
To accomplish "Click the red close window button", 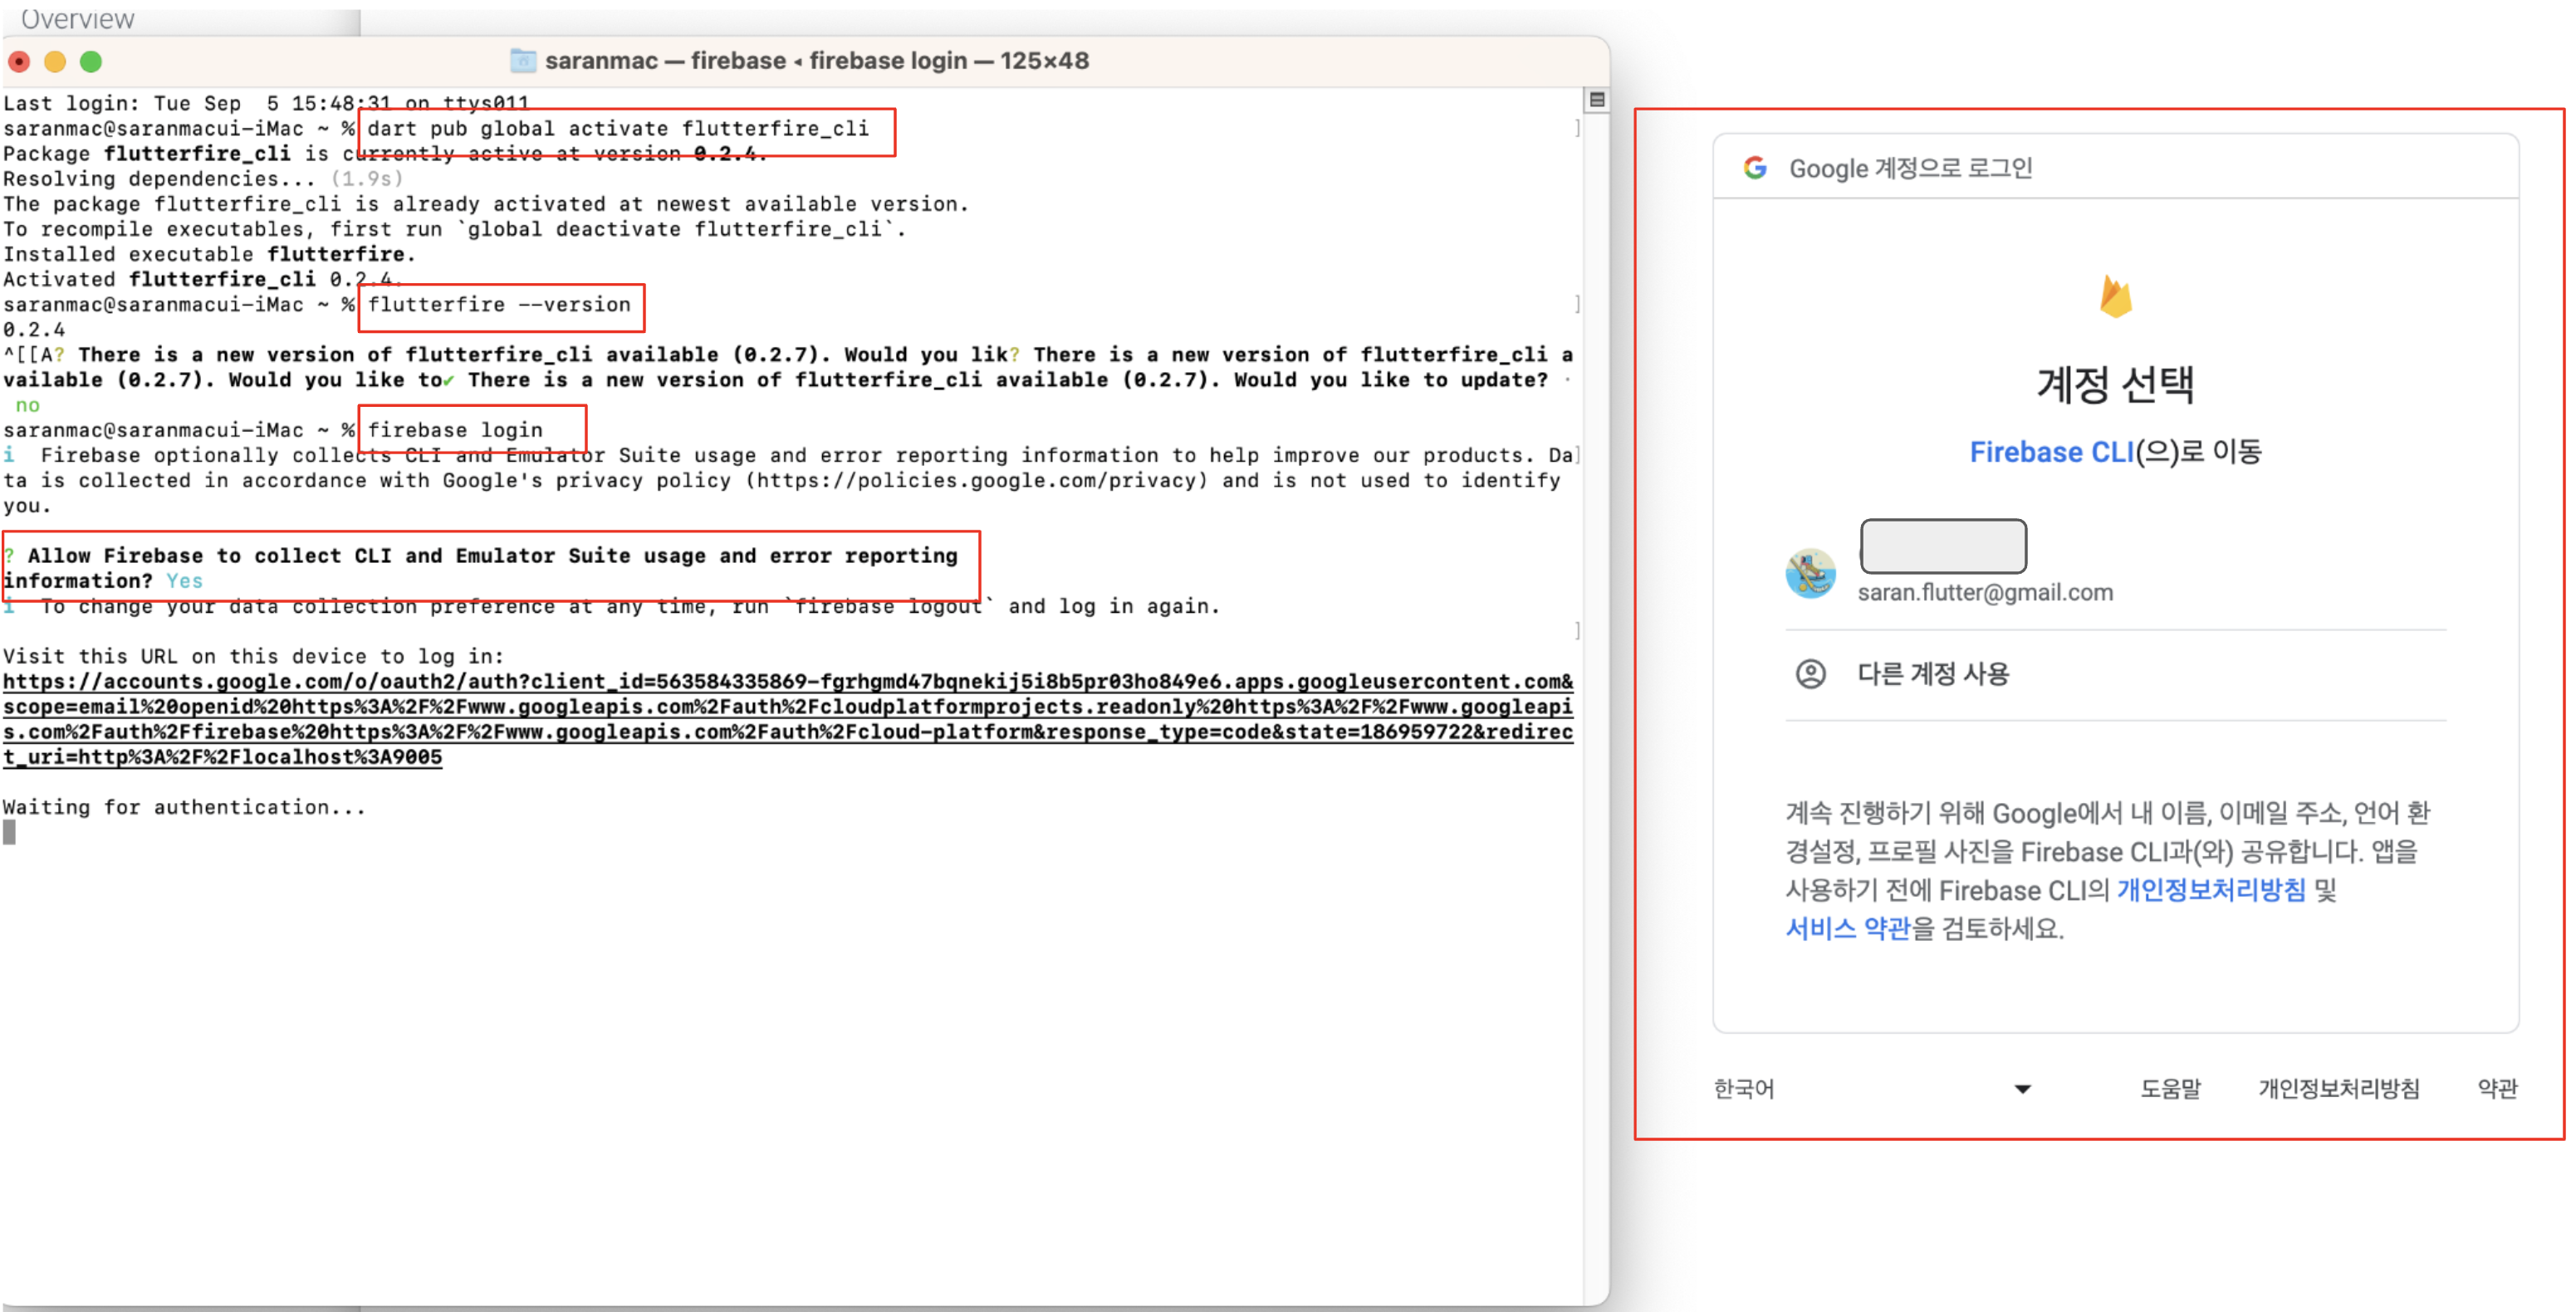I will point(19,62).
